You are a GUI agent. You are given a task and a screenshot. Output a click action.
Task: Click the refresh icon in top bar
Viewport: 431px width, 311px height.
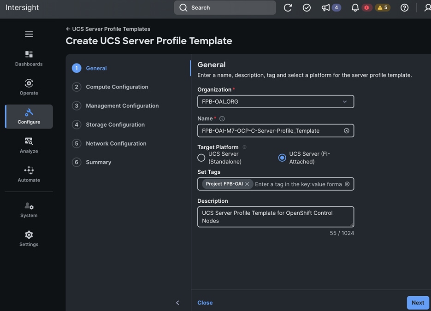click(288, 7)
